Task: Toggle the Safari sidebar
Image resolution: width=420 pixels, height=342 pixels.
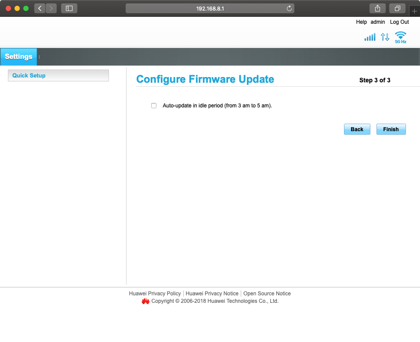Action: (x=69, y=8)
